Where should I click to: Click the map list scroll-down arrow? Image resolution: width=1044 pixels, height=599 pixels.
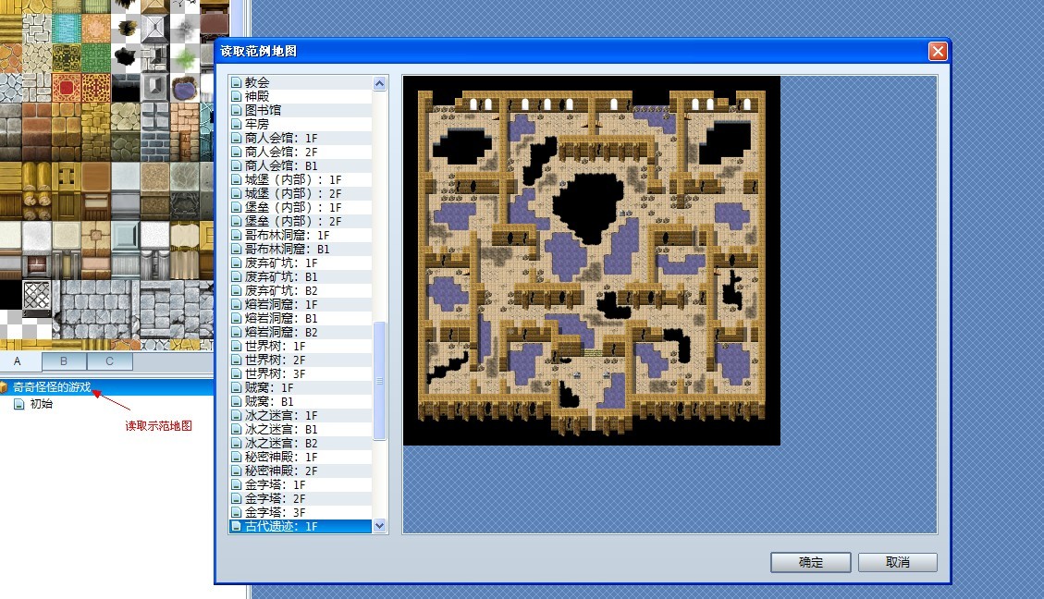click(x=379, y=526)
